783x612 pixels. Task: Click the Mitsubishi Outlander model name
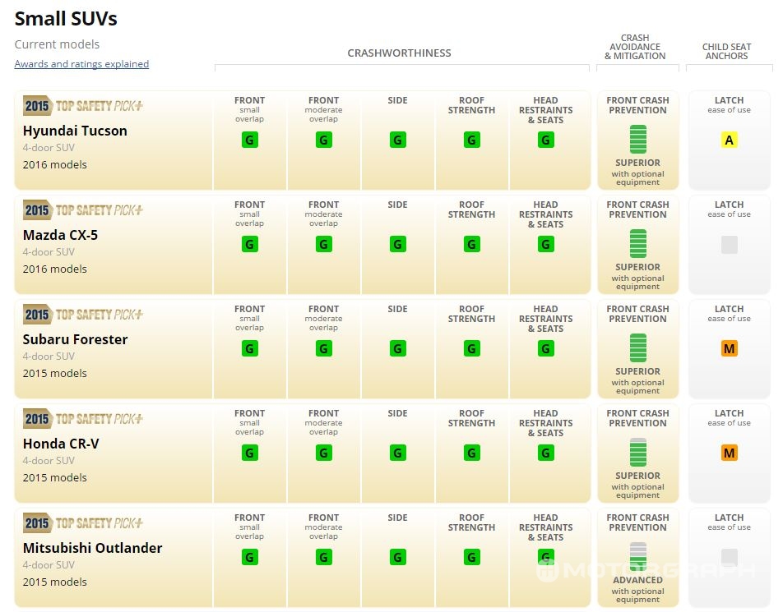click(x=92, y=548)
